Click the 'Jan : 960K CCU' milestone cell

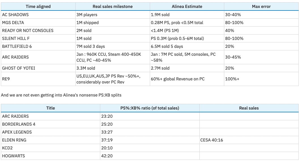pyautogui.click(x=113, y=57)
